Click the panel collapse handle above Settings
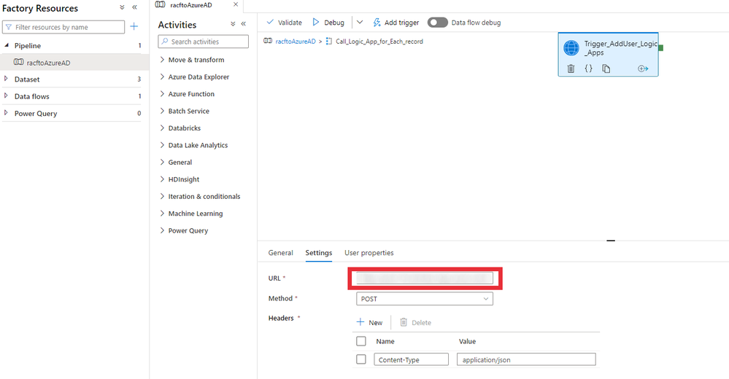This screenshot has width=729, height=379. click(x=611, y=241)
